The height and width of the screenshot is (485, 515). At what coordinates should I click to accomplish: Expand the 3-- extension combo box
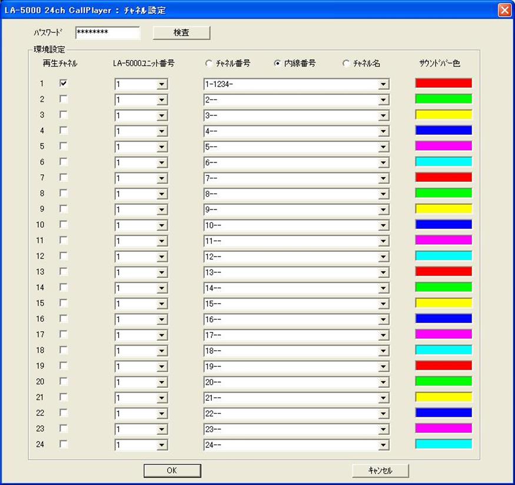pos(383,115)
